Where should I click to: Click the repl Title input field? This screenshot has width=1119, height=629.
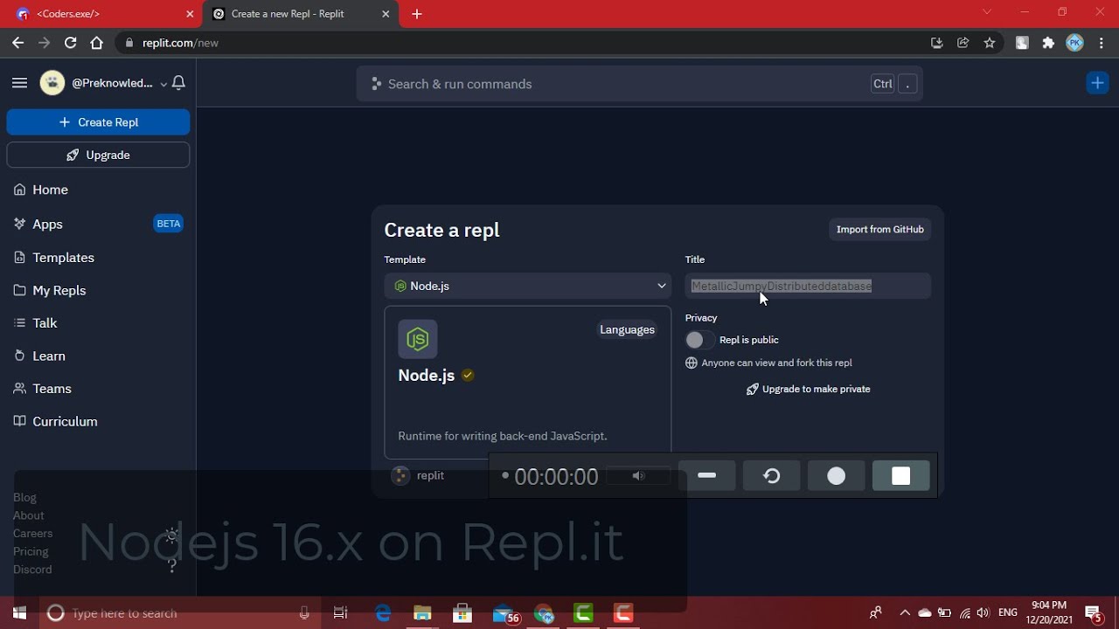(808, 286)
